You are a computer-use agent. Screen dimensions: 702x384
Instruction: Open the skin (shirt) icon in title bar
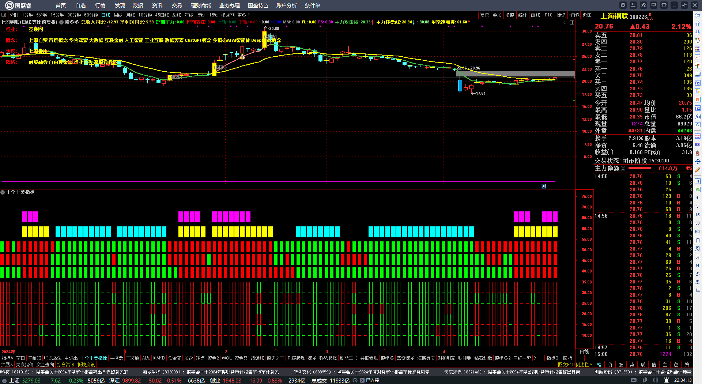(x=664, y=5)
